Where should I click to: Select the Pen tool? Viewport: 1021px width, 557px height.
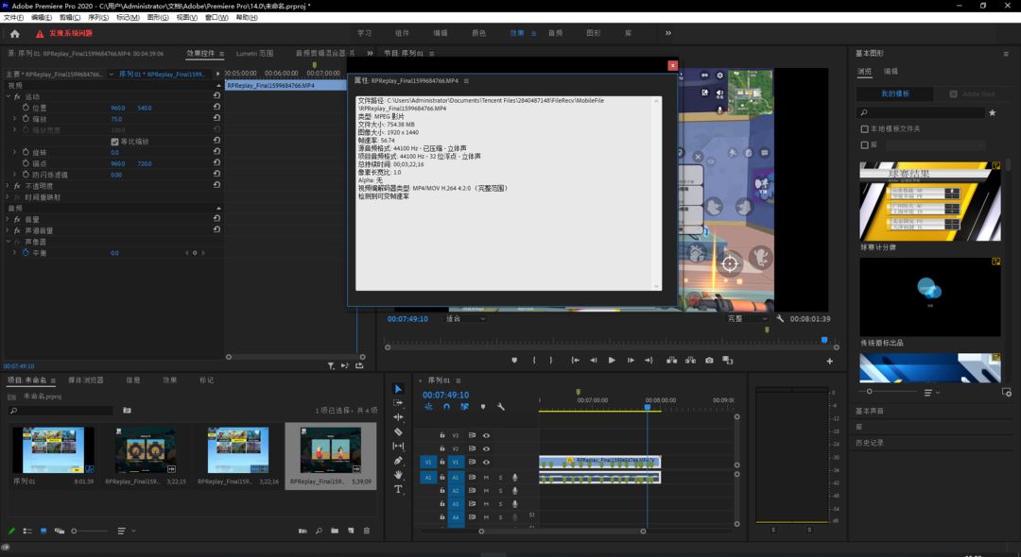pyautogui.click(x=398, y=460)
